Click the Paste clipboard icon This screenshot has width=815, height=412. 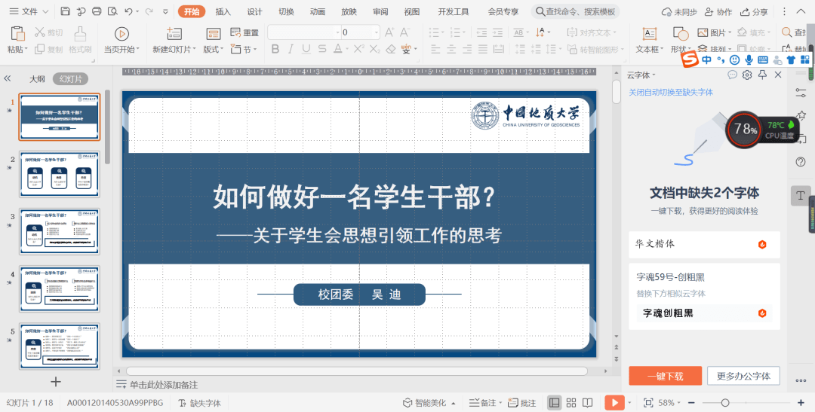point(17,33)
